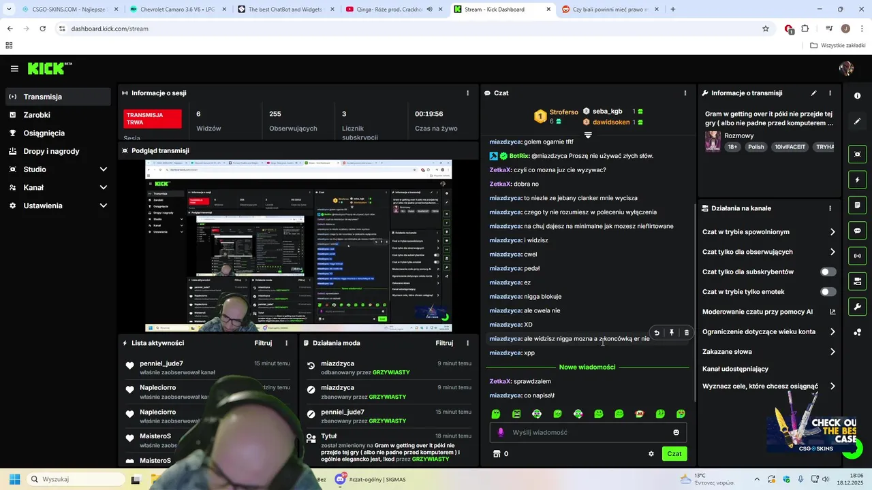Open the Czat panel three-dot menu
Screen dimensions: 872x490
click(x=685, y=93)
